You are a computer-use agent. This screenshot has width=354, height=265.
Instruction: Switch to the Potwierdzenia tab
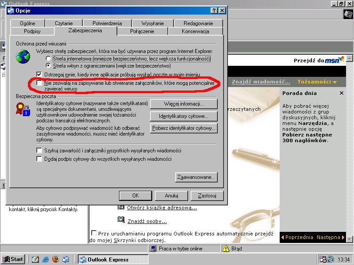[x=107, y=23]
